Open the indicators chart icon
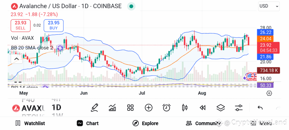This screenshot has height=130, width=289. pos(112,108)
